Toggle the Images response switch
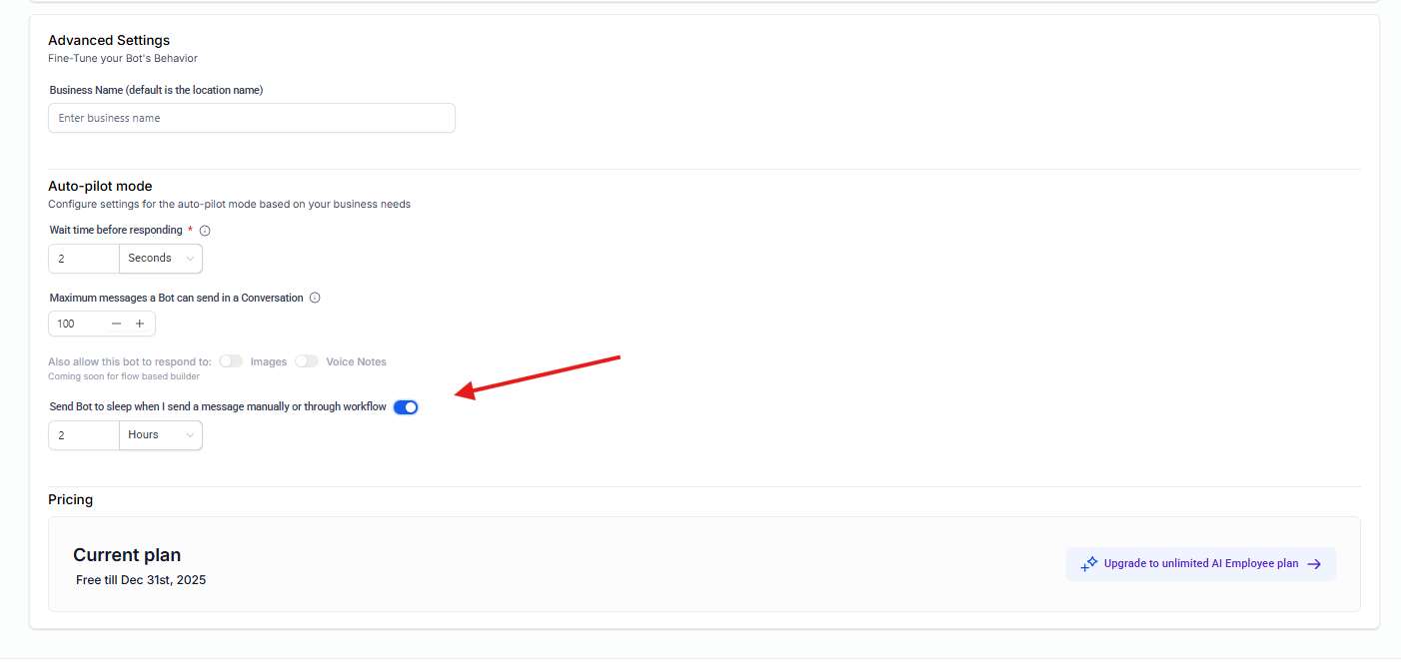This screenshot has width=1401, height=667. click(x=231, y=361)
